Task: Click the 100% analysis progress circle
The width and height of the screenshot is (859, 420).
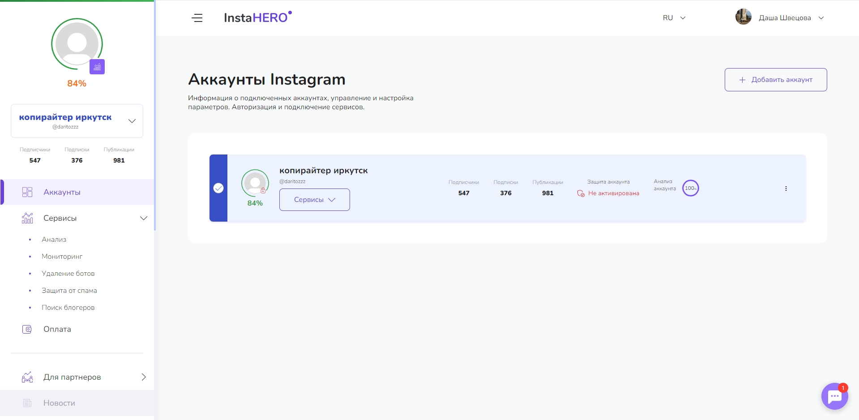Action: point(690,188)
